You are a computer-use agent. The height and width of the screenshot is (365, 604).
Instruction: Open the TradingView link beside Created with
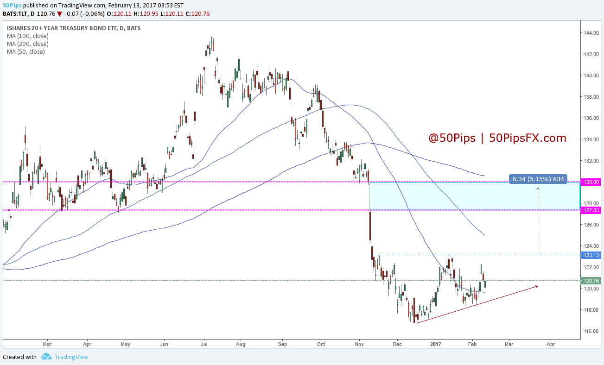(71, 357)
